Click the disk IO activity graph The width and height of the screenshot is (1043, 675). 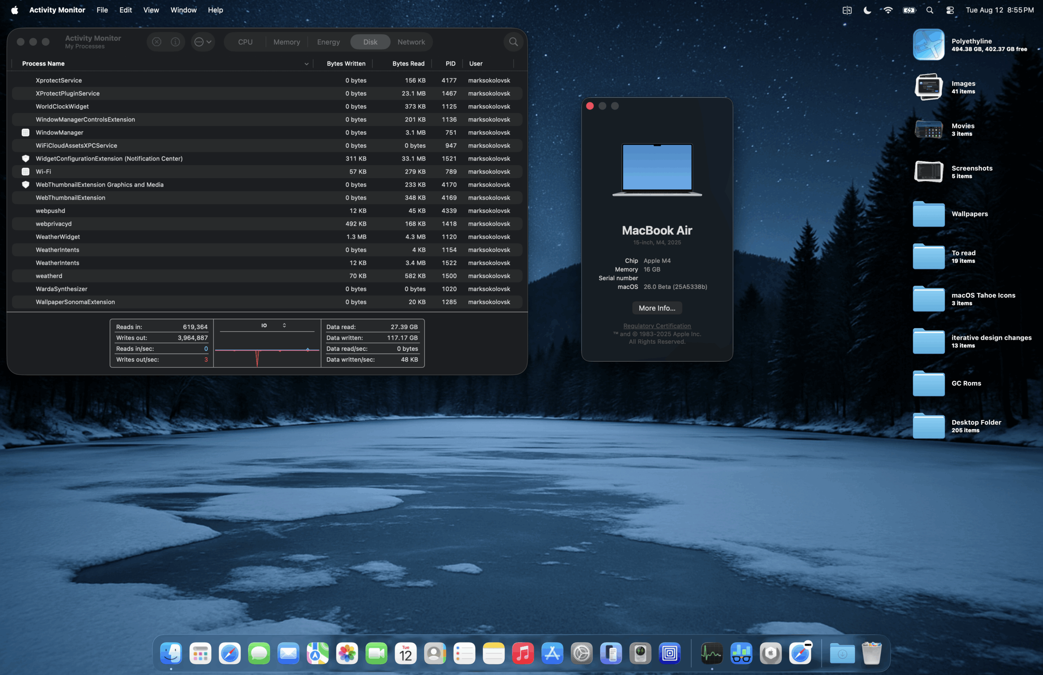(x=267, y=351)
